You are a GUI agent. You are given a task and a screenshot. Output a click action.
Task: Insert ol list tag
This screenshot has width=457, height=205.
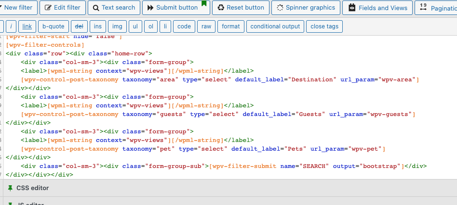coord(151,26)
